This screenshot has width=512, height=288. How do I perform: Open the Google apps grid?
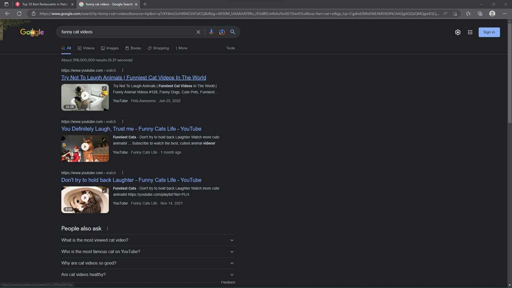pos(470,32)
